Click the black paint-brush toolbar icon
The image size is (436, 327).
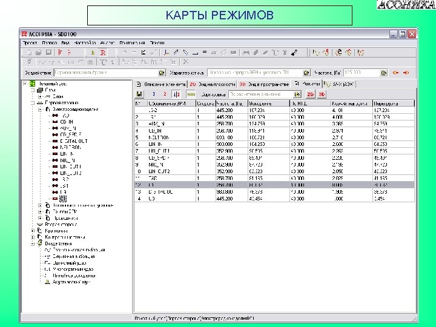[x=294, y=53]
